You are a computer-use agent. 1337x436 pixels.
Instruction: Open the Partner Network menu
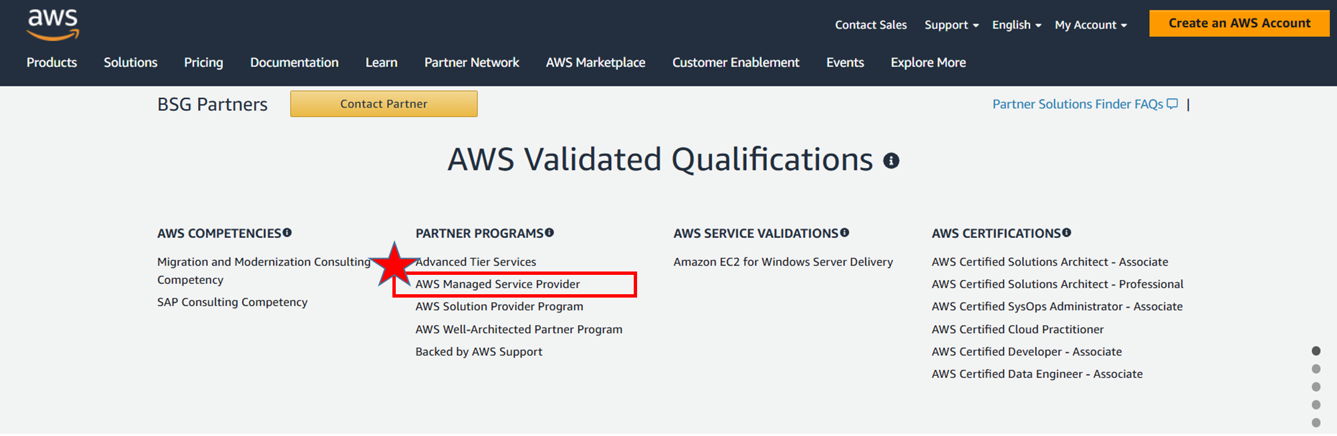[471, 62]
